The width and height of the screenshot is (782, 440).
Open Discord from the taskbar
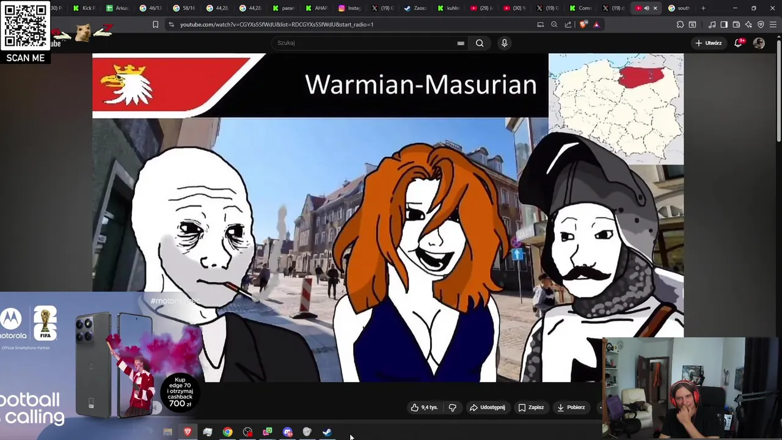tap(288, 432)
